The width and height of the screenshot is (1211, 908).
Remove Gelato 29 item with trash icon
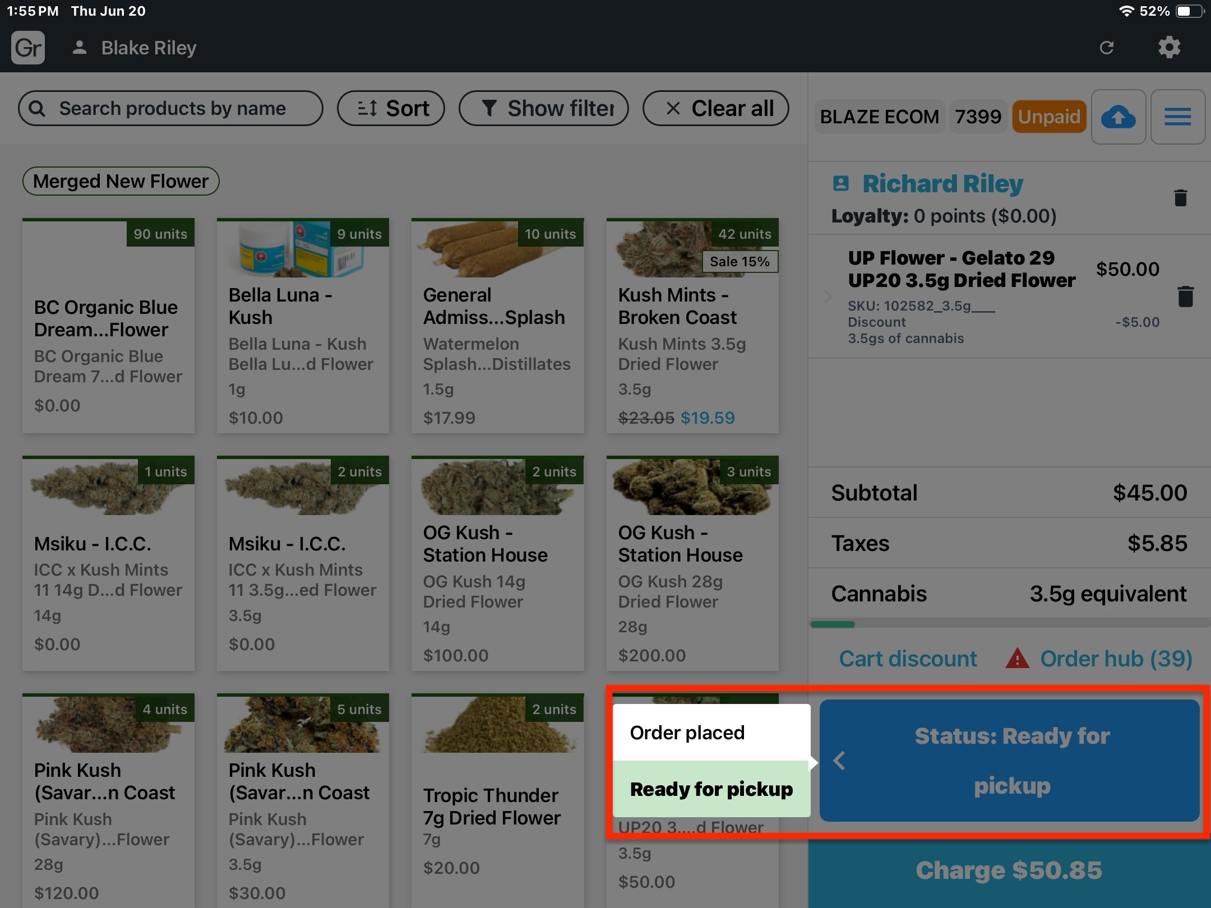pos(1185,297)
